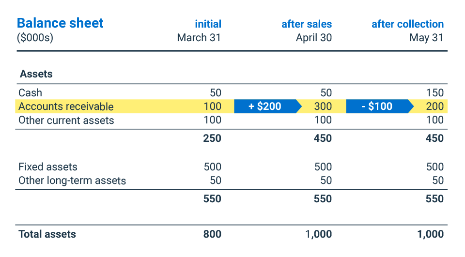Screen dimensions: 465x257
Task: Click the 'after collection' column header
Action: pos(407,24)
